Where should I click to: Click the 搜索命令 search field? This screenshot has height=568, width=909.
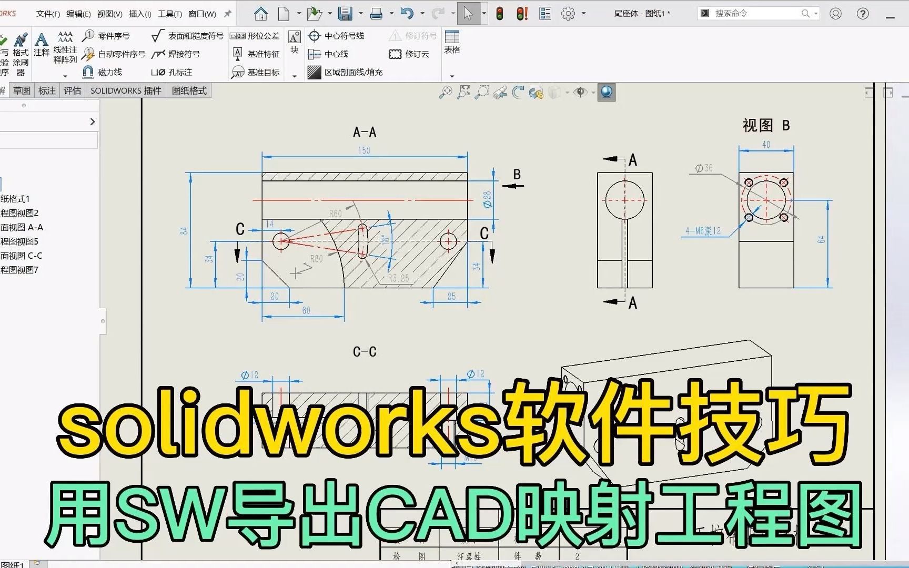point(757,13)
